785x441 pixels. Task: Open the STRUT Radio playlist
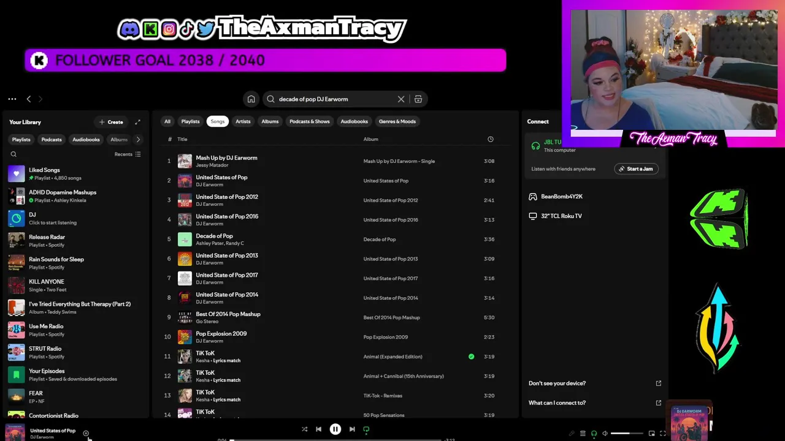pyautogui.click(x=75, y=352)
